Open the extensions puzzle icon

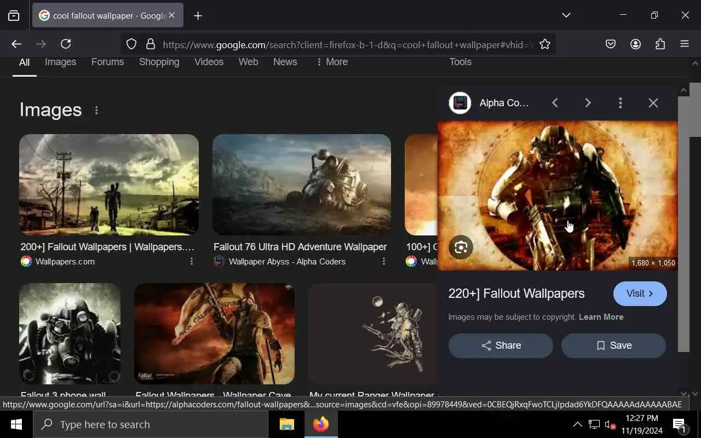coord(660,44)
